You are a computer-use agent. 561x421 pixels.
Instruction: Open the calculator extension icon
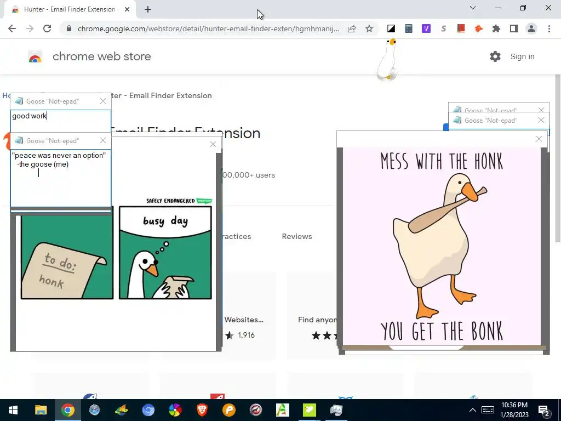tap(409, 29)
